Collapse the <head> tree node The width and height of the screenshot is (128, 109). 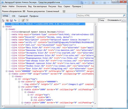[7, 29]
